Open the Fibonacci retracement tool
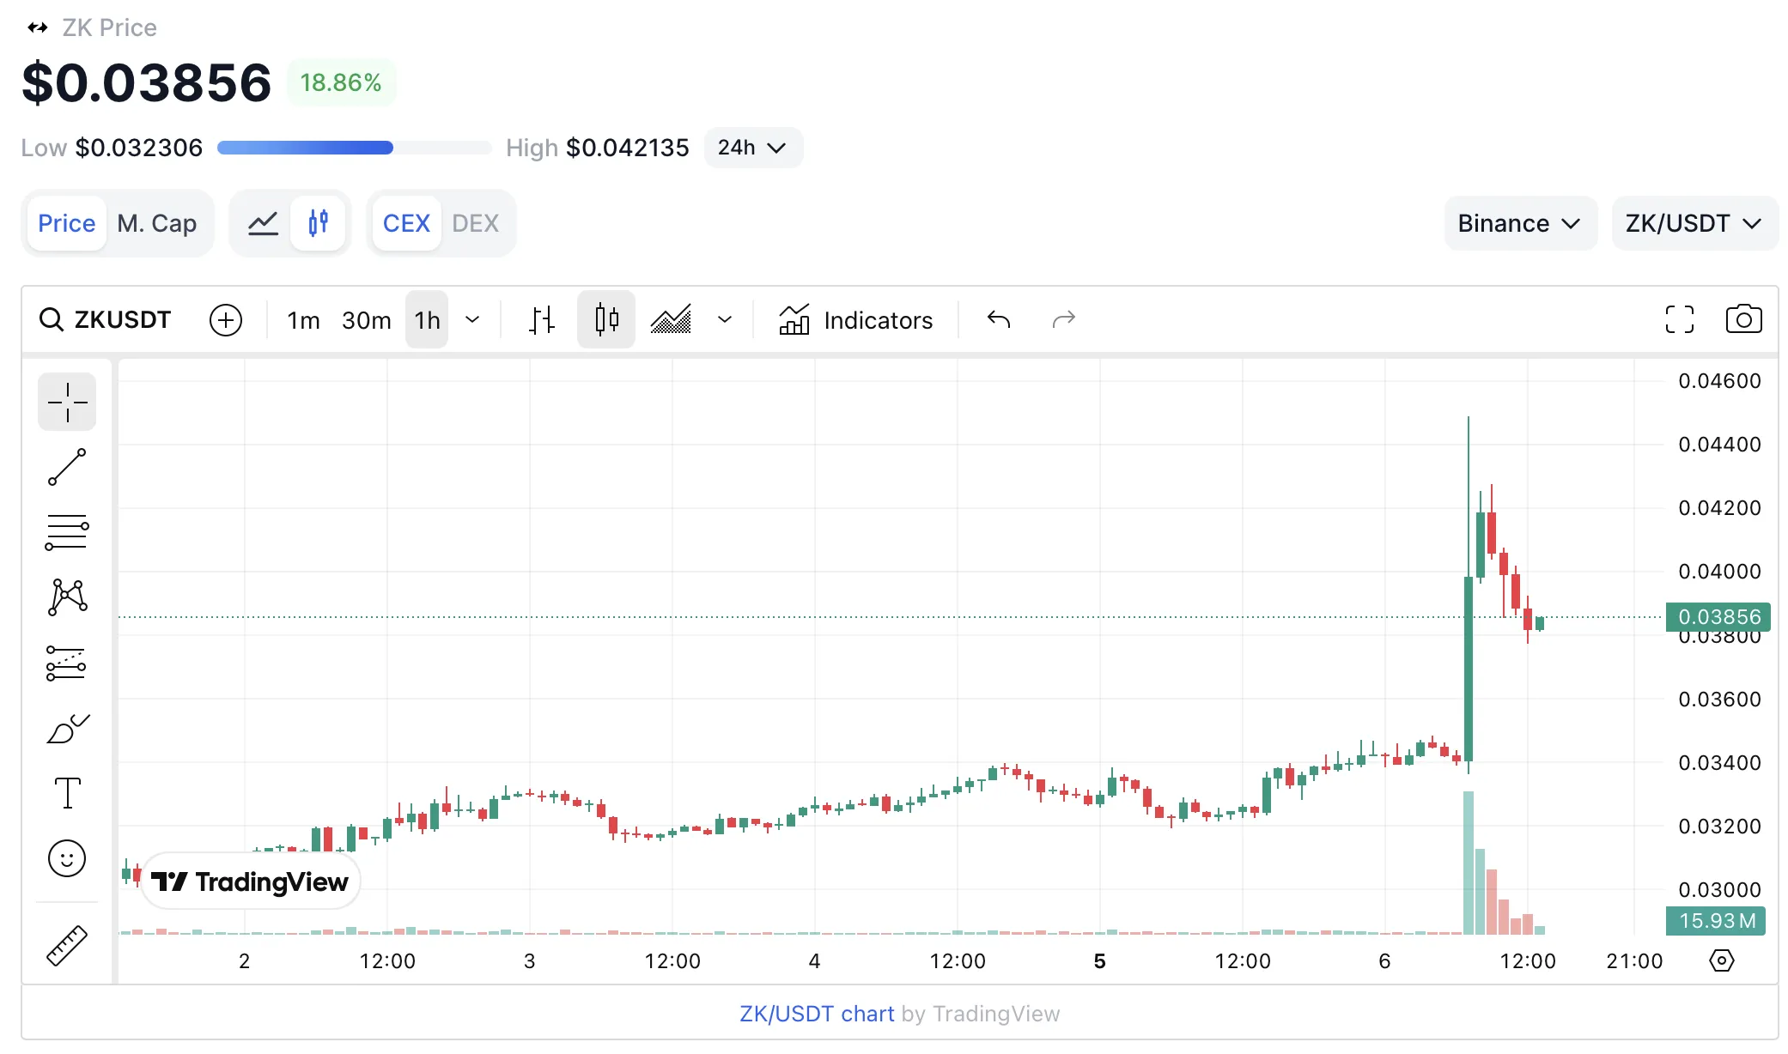The height and width of the screenshot is (1054, 1788). coord(67,532)
